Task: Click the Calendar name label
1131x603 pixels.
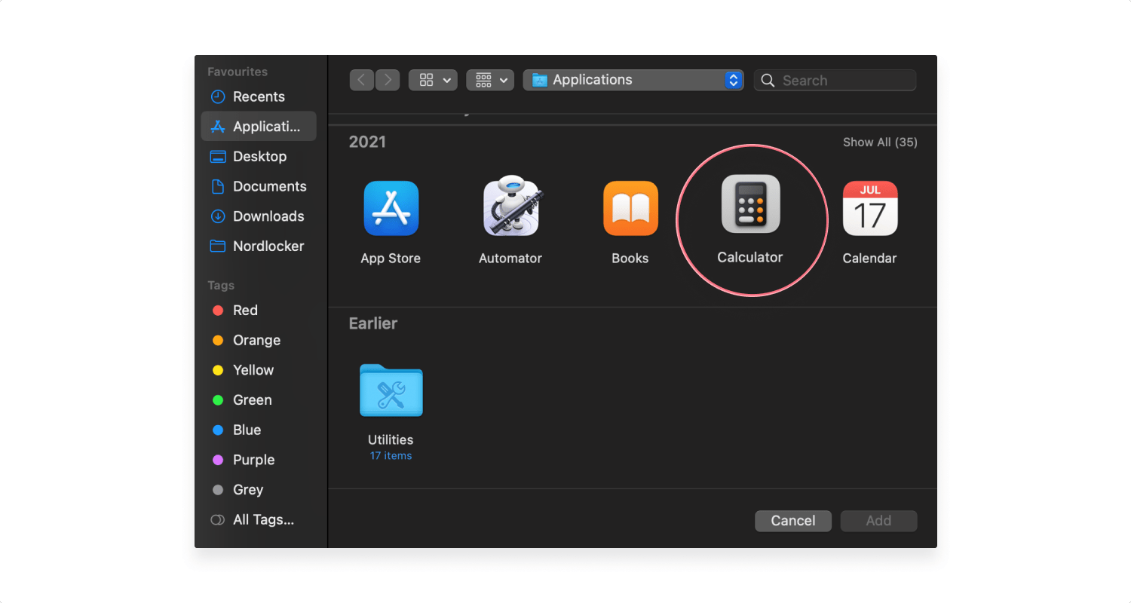Action: pos(869,258)
